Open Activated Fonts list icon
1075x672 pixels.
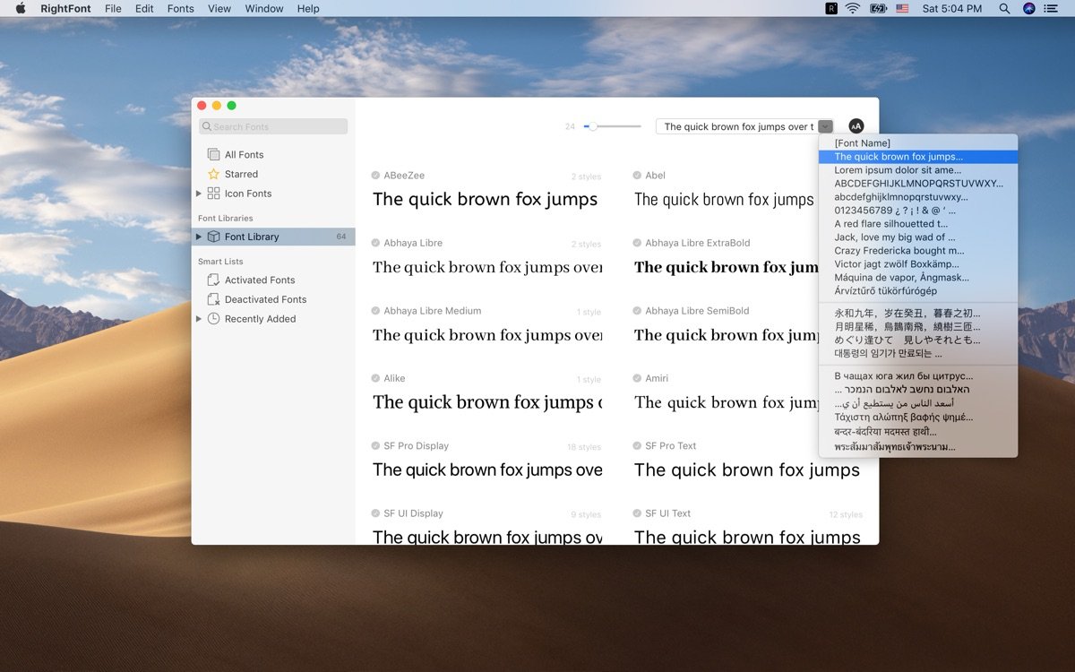pyautogui.click(x=213, y=280)
